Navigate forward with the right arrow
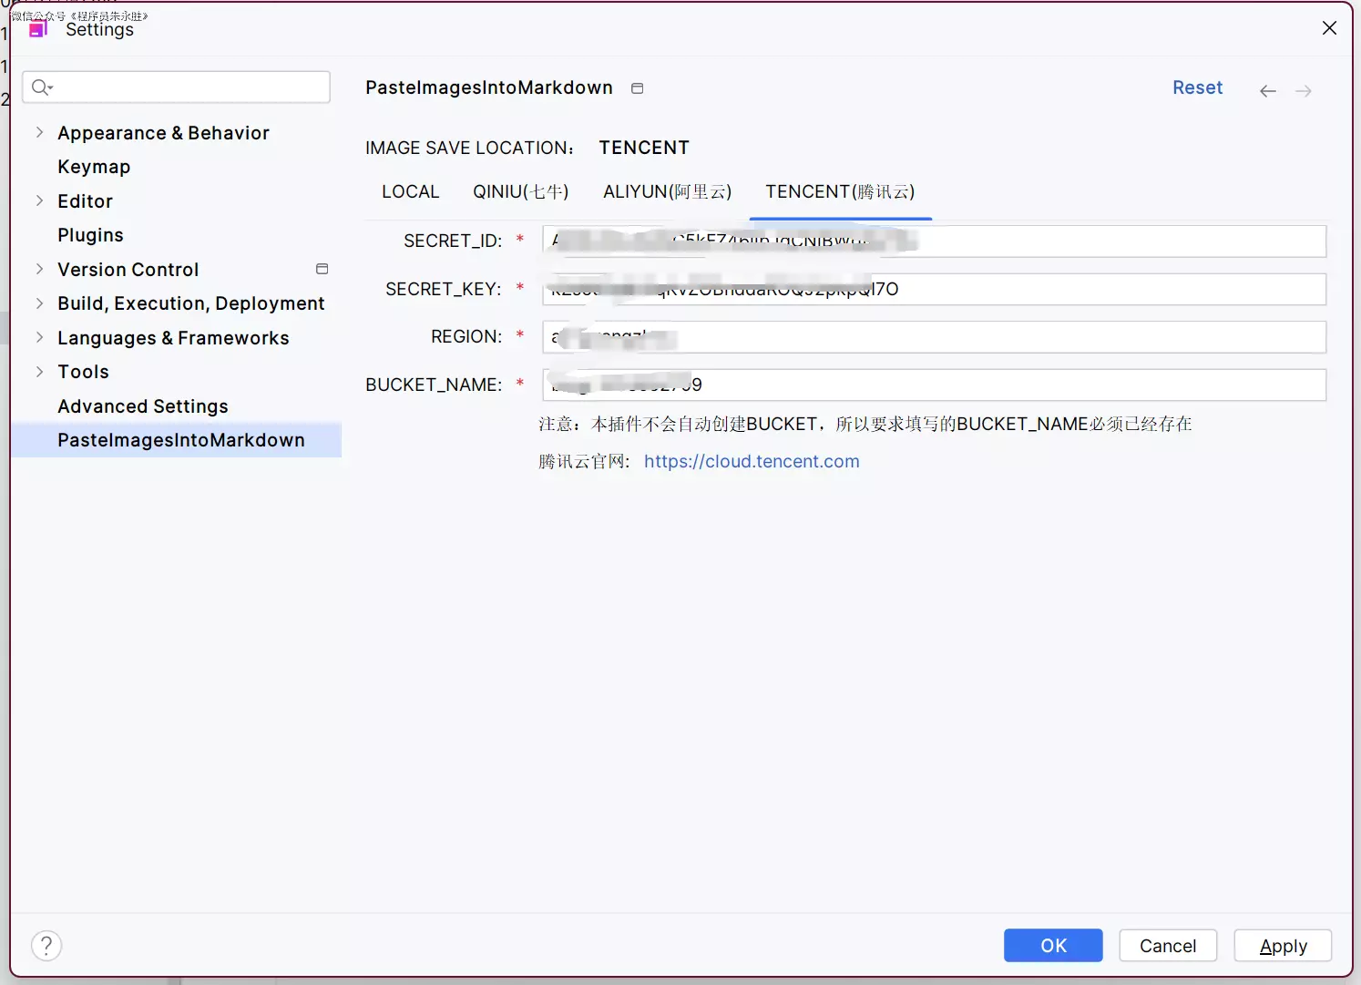Image resolution: width=1361 pixels, height=985 pixels. click(x=1304, y=91)
